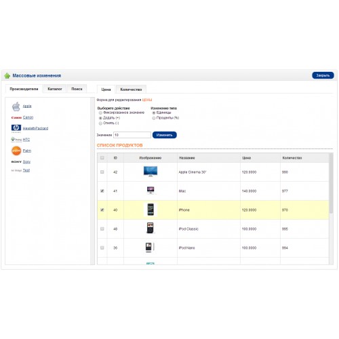Choose the Отнять (-) action radio
The width and height of the screenshot is (339, 339).
click(x=100, y=123)
